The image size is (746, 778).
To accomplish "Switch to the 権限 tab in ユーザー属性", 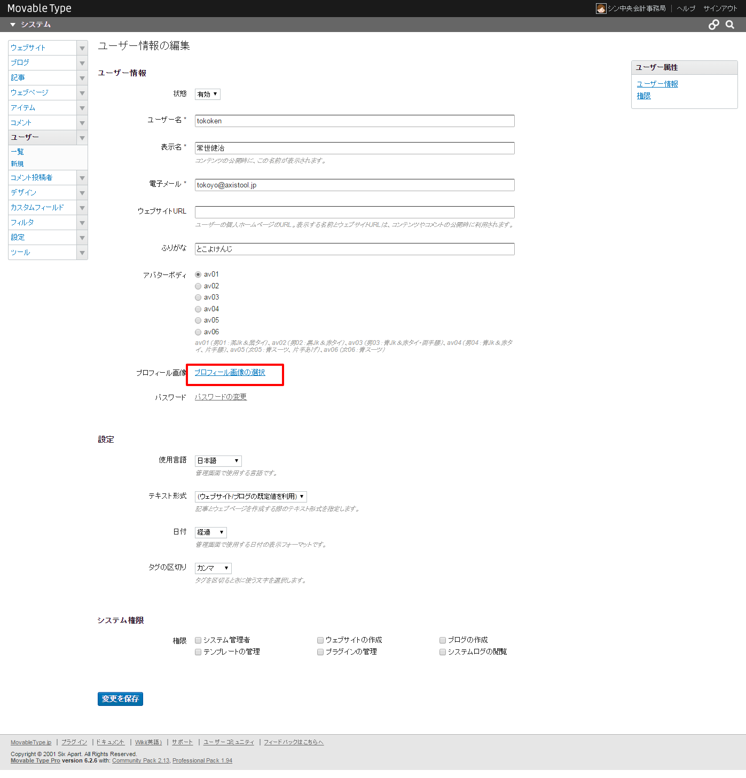I will pos(644,96).
